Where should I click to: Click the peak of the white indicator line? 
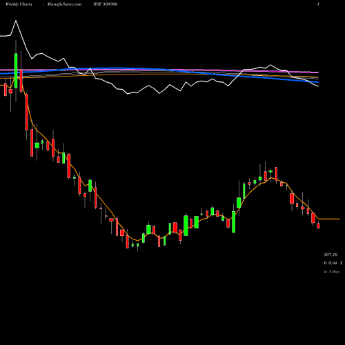[x=16, y=21]
